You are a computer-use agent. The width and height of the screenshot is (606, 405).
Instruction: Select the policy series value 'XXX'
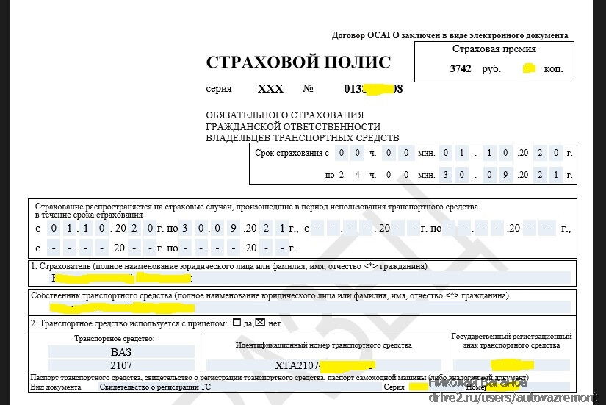click(x=270, y=89)
